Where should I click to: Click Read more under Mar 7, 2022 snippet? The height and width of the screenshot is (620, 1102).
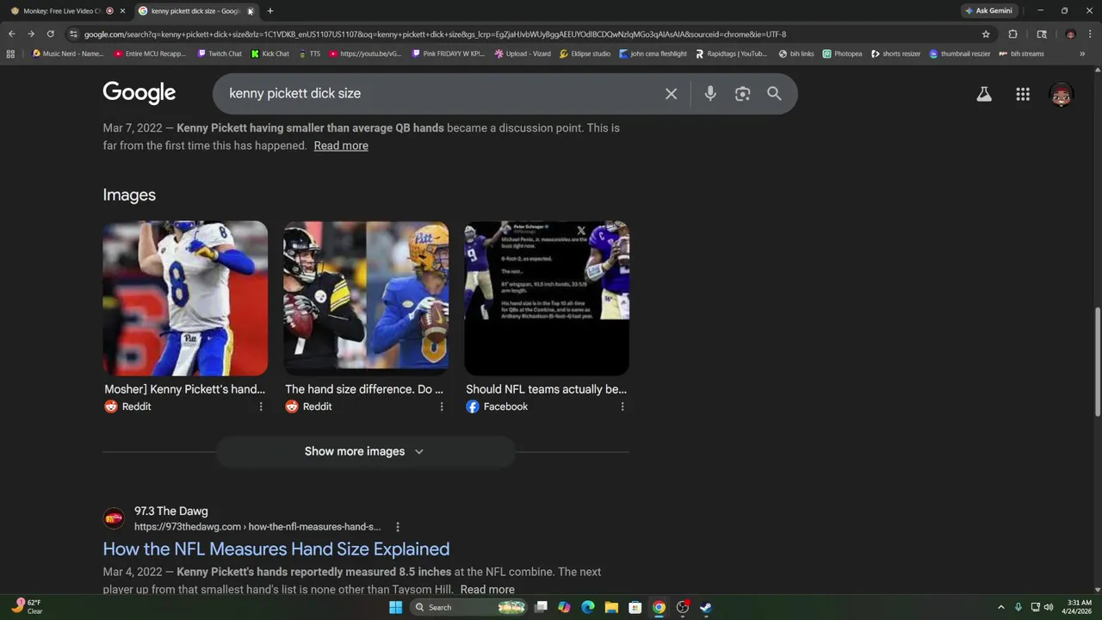tap(341, 146)
